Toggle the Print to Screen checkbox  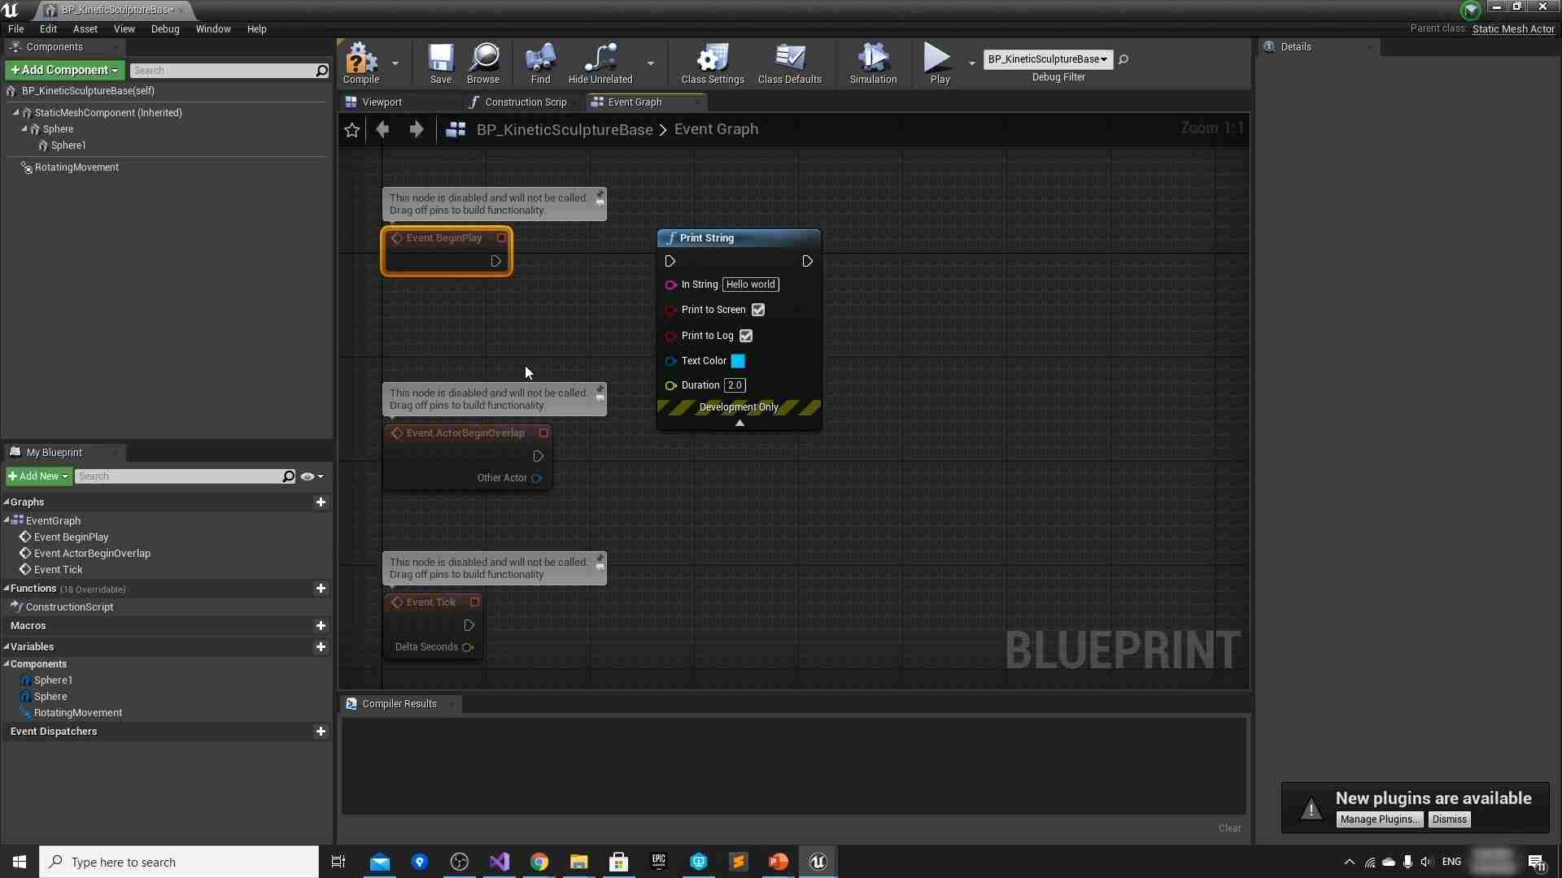758,310
